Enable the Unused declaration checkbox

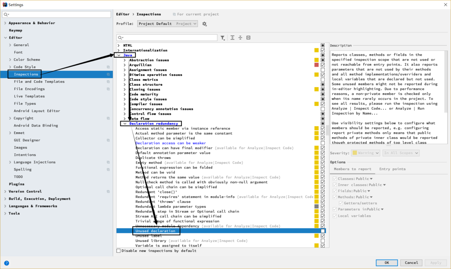(323, 231)
